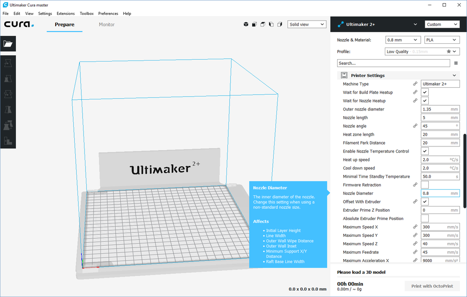Uncheck Wait for Build Plate Heatup

[425, 92]
